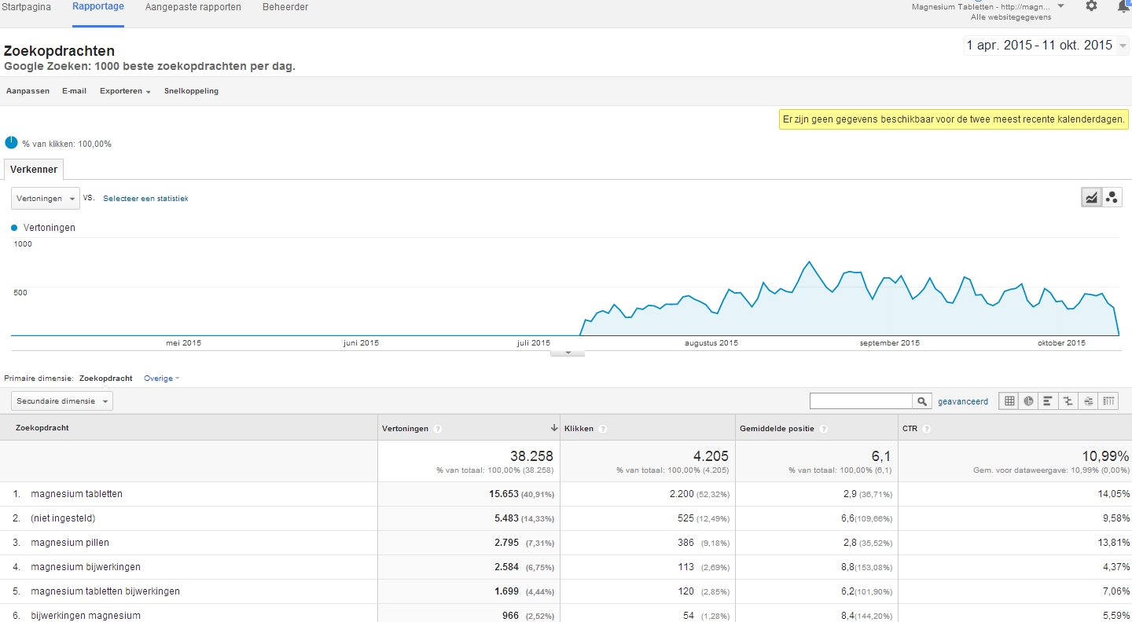Viewport: 1132px width, 622px height.
Task: Click total clicks value 4.205
Action: tap(710, 456)
